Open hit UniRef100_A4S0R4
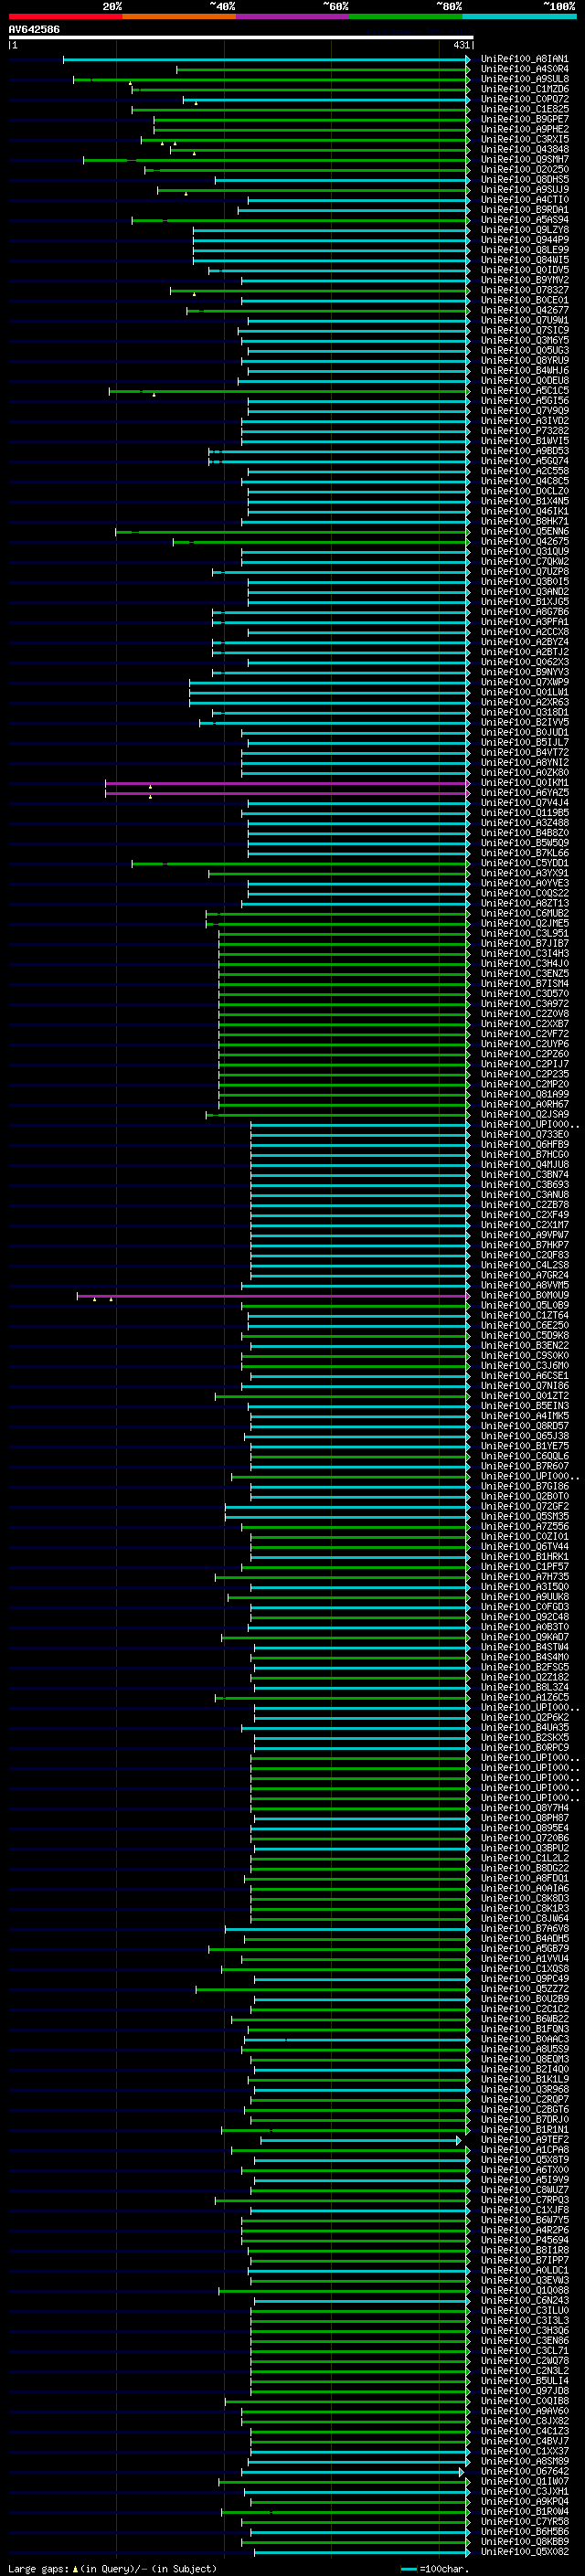585x2576 pixels. pyautogui.click(x=525, y=69)
